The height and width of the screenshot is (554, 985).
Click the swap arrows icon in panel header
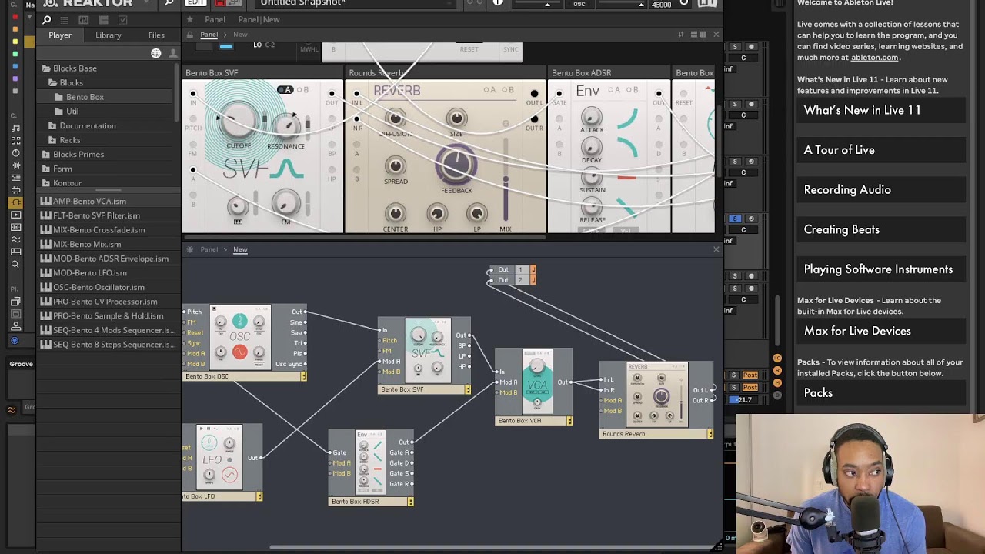pyautogui.click(x=681, y=35)
